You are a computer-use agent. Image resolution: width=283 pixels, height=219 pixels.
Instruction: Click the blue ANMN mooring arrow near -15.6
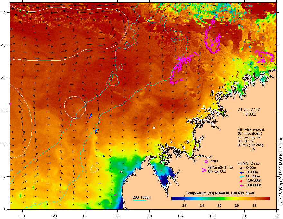tap(96, 131)
